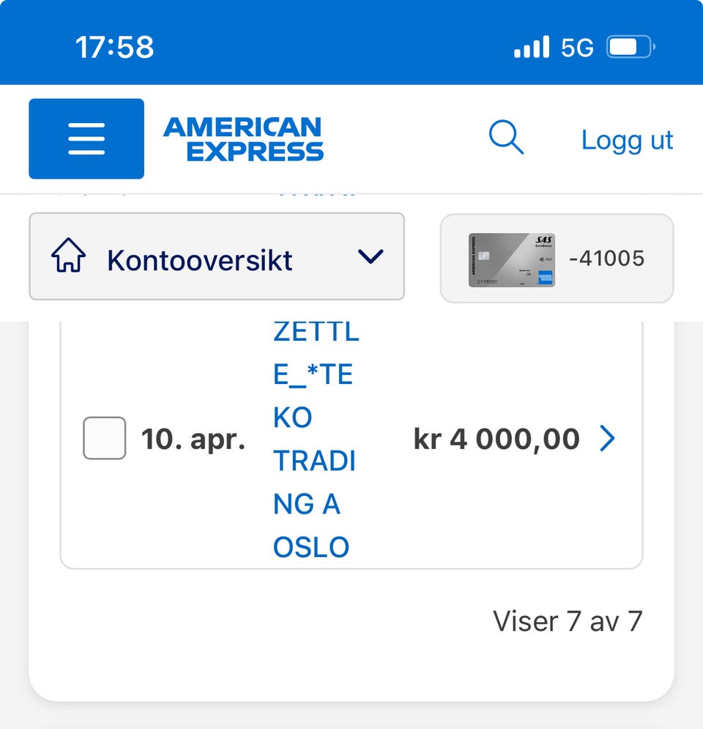Tap the cellular signal bars icon
The image size is (703, 729).
(x=531, y=48)
